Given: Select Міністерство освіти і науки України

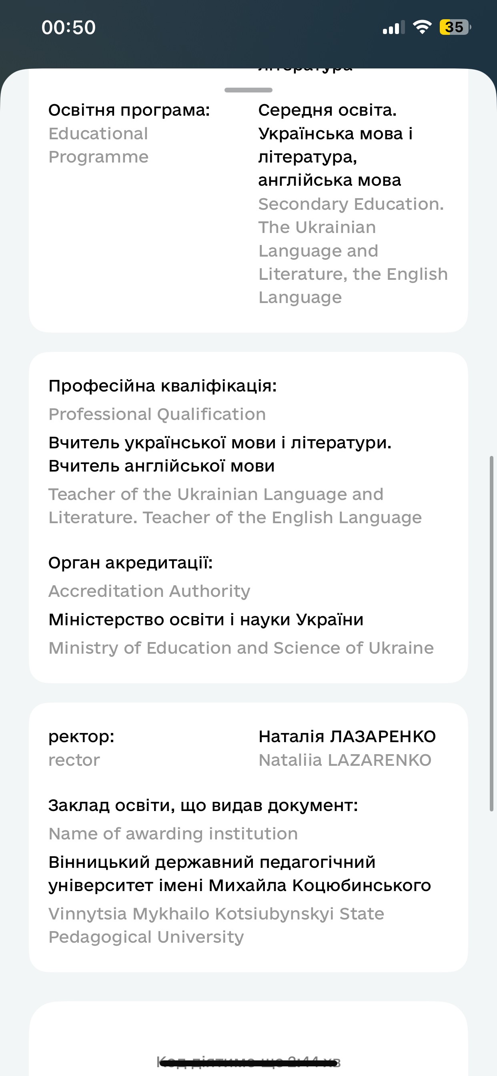Looking at the screenshot, I should [206, 619].
